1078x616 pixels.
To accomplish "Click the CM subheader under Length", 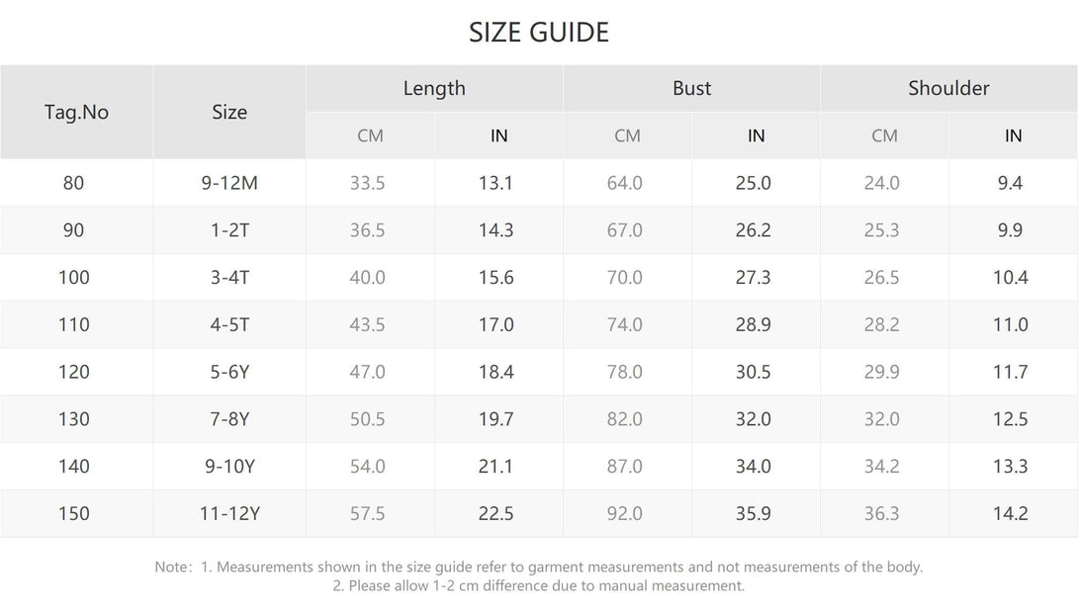I will pos(370,135).
